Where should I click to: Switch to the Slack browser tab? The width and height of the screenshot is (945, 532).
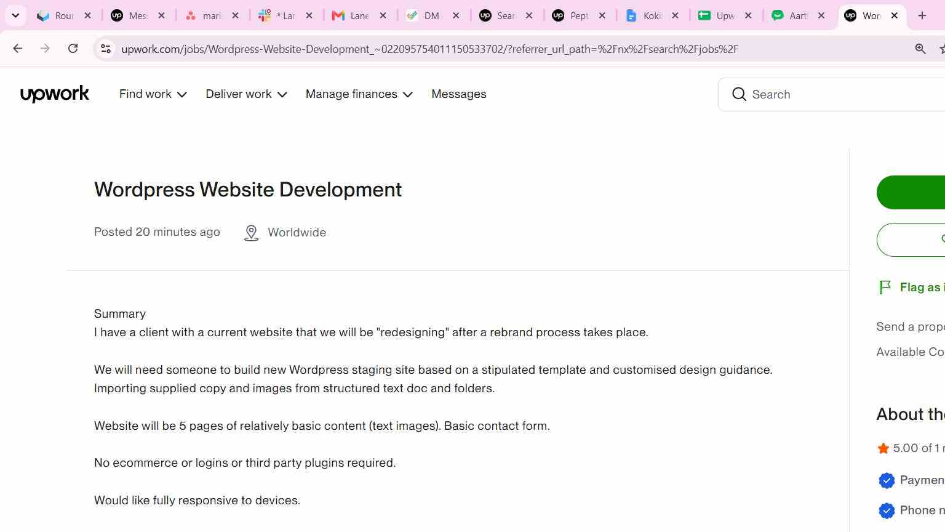(286, 15)
